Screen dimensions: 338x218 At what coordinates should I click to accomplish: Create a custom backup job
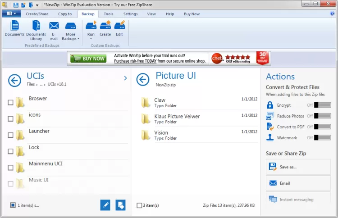[105, 28]
